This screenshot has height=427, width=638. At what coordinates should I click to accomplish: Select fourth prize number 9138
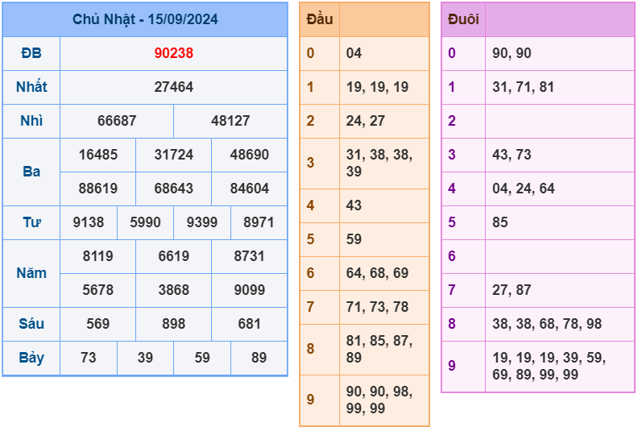click(x=89, y=222)
